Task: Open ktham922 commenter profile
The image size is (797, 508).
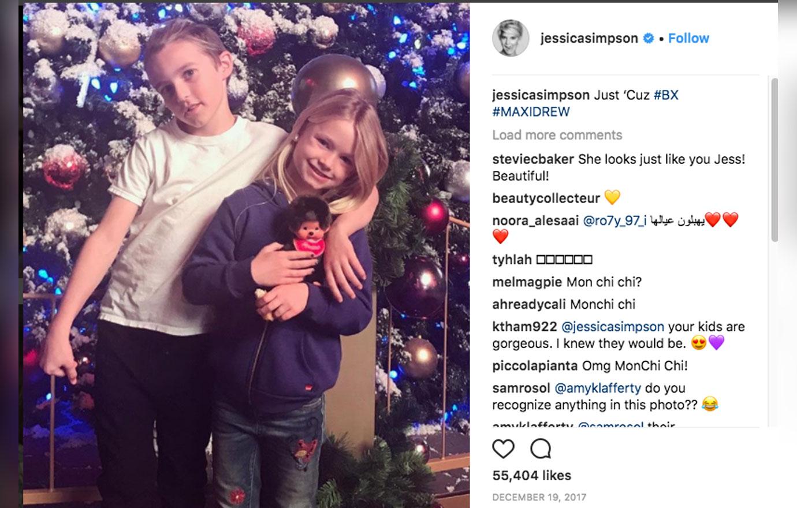Action: coord(524,327)
